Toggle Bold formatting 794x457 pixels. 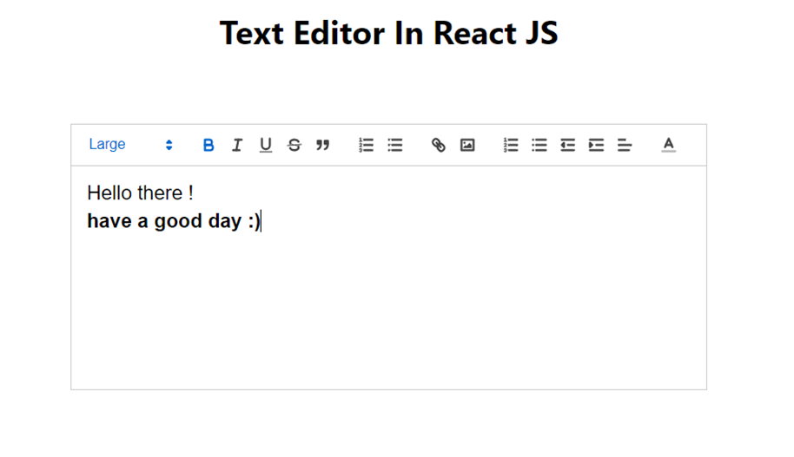pyautogui.click(x=208, y=145)
